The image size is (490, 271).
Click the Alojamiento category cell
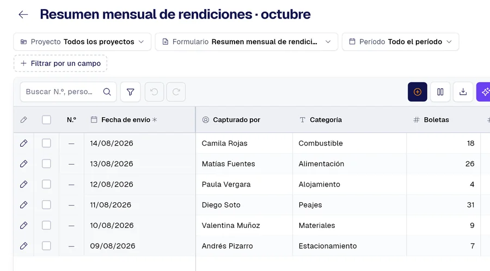tap(350, 184)
